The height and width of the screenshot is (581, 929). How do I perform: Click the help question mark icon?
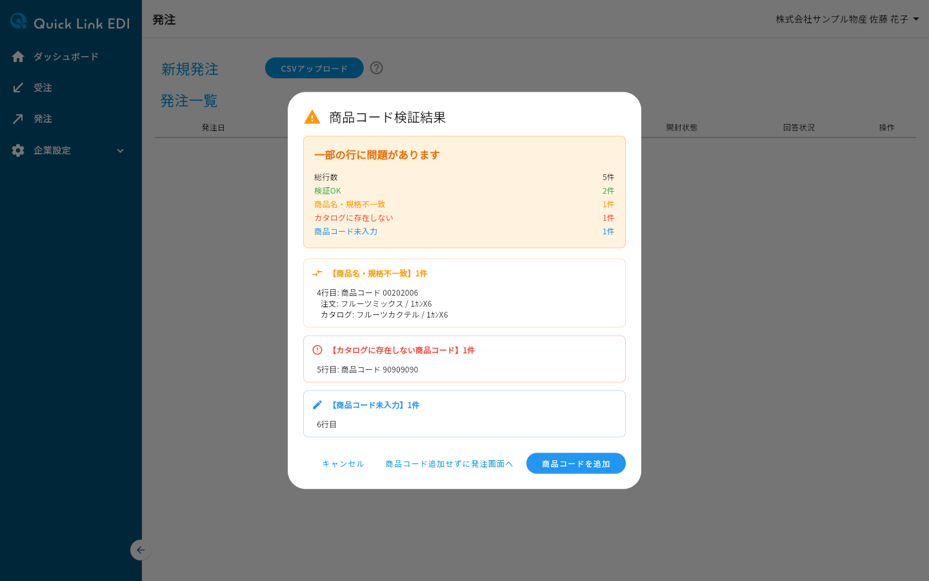[377, 68]
